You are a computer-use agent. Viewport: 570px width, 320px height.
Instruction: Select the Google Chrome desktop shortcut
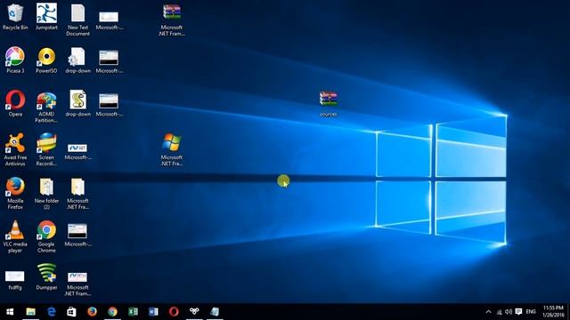coord(46,236)
